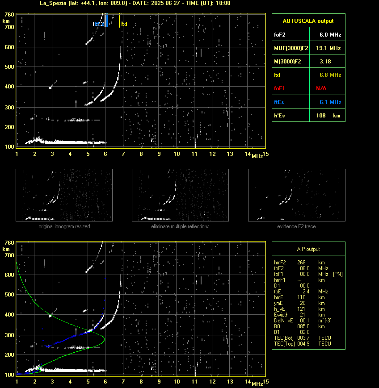The image size is (379, 388).
Task: Click the h'Es label
Action: [279, 116]
